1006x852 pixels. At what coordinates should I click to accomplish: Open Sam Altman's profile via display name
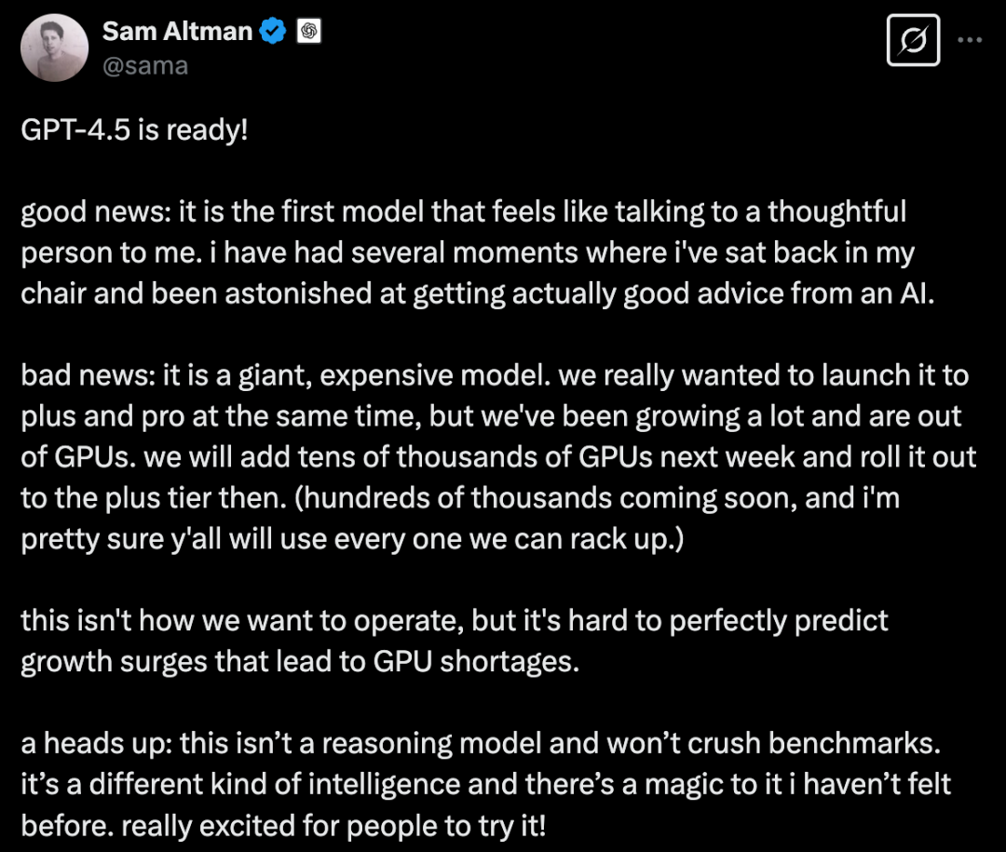pyautogui.click(x=177, y=30)
